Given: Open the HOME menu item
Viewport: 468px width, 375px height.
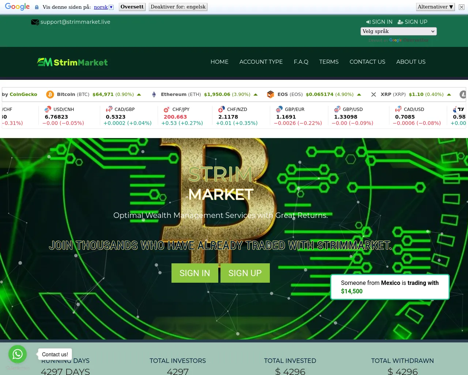Looking at the screenshot, I should coord(219,62).
